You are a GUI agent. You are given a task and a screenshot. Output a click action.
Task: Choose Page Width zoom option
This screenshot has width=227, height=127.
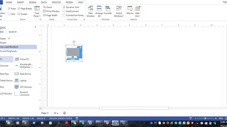point(50,15)
